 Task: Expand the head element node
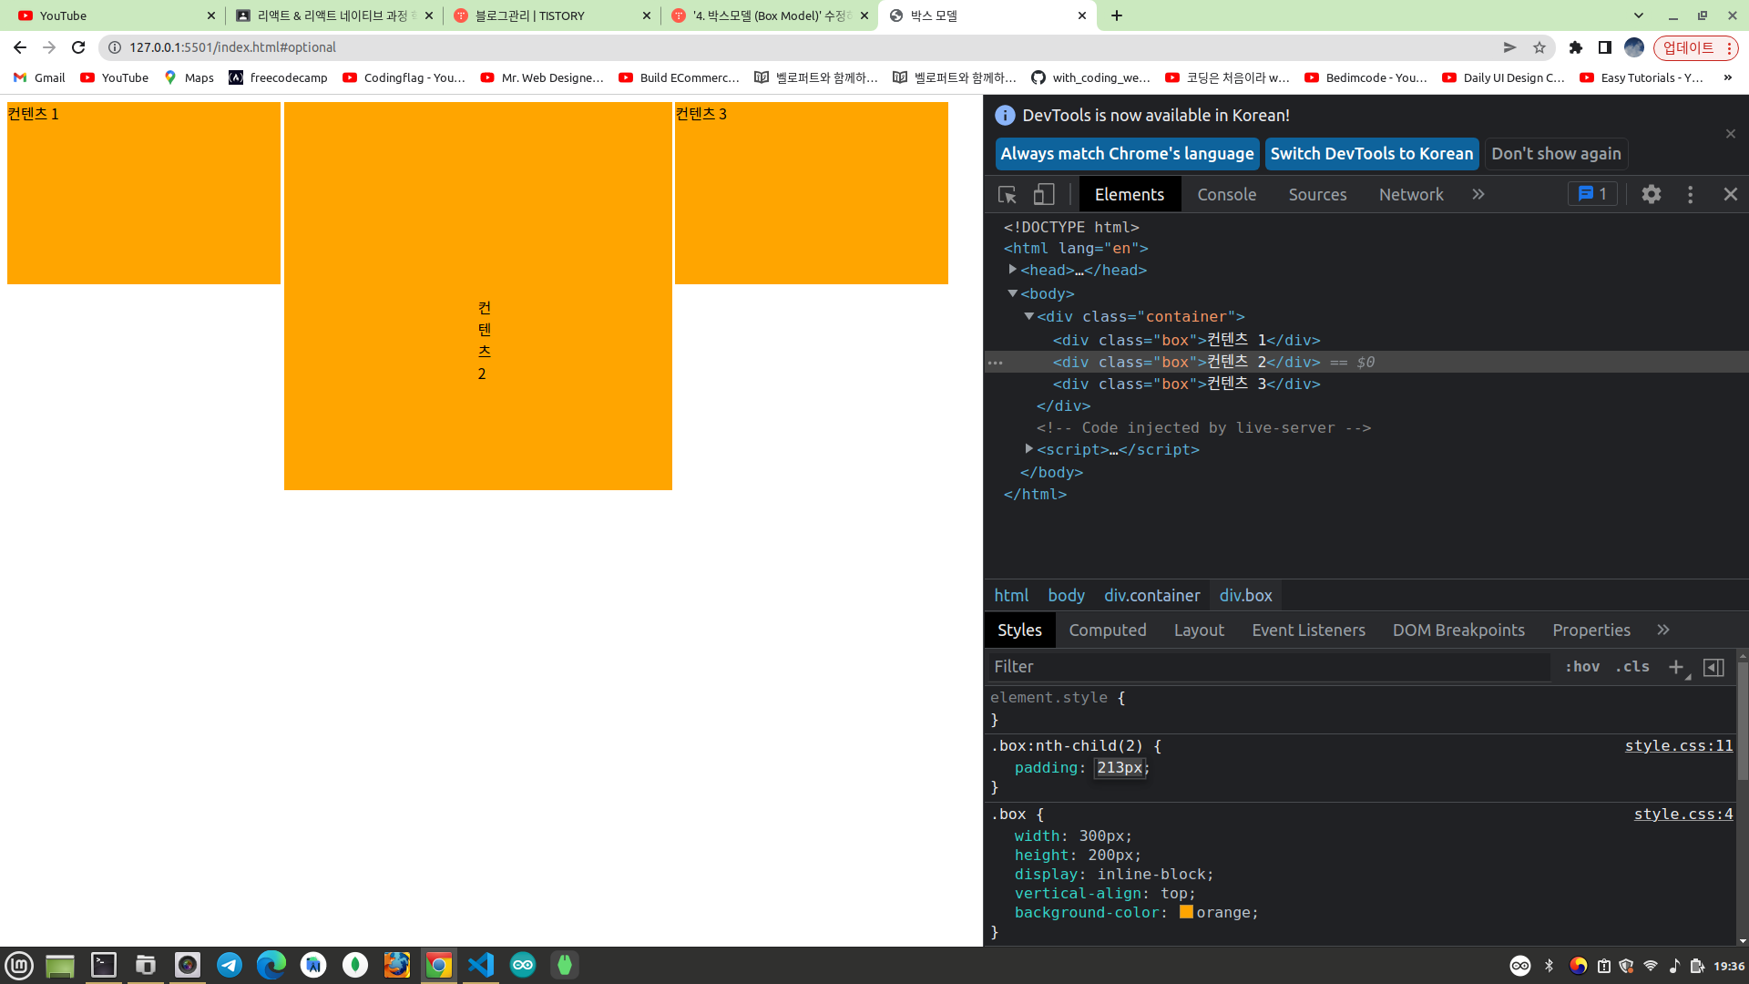click(1012, 270)
